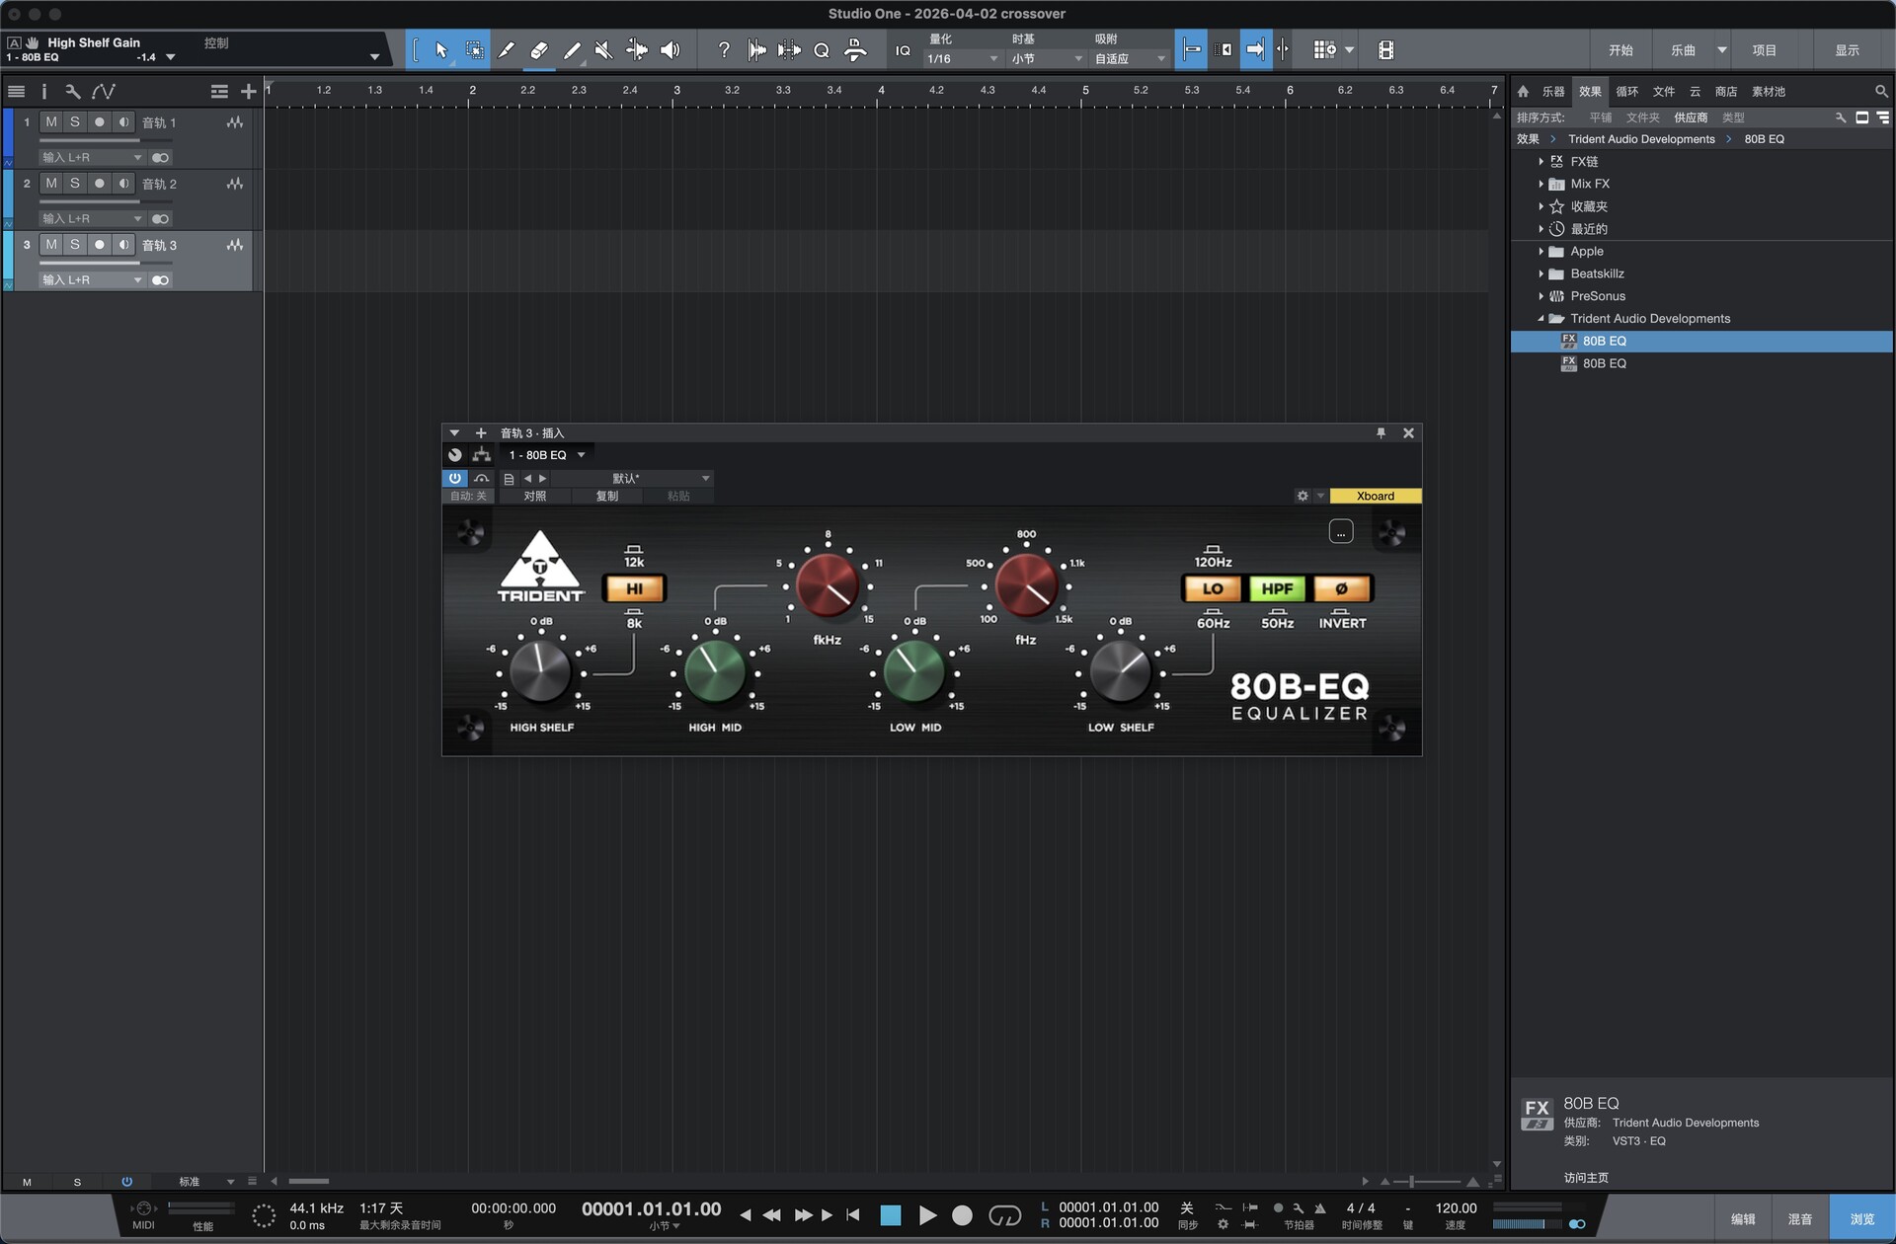Open the 云 browser tab
Viewport: 1896px width, 1244px height.
pos(1695,92)
